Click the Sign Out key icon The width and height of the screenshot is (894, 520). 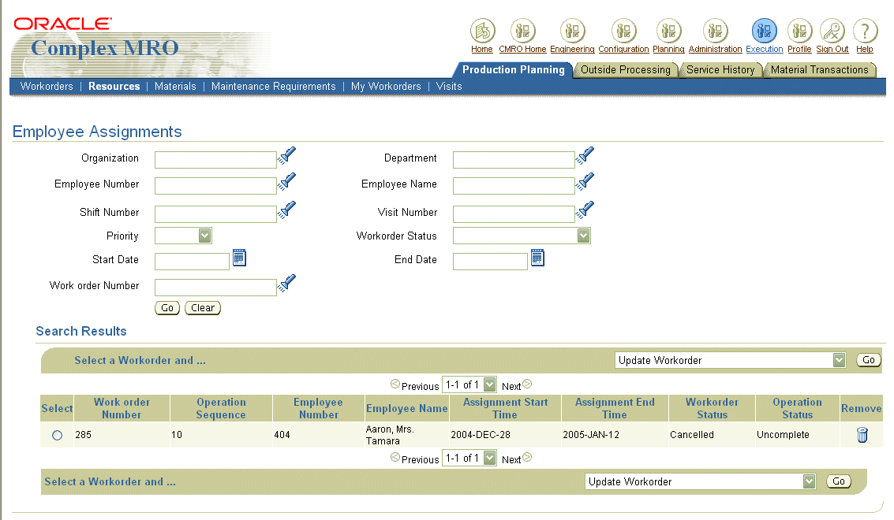point(832,31)
